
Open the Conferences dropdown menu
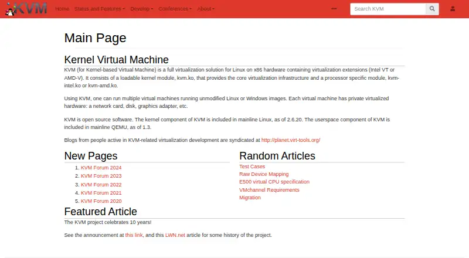click(175, 9)
